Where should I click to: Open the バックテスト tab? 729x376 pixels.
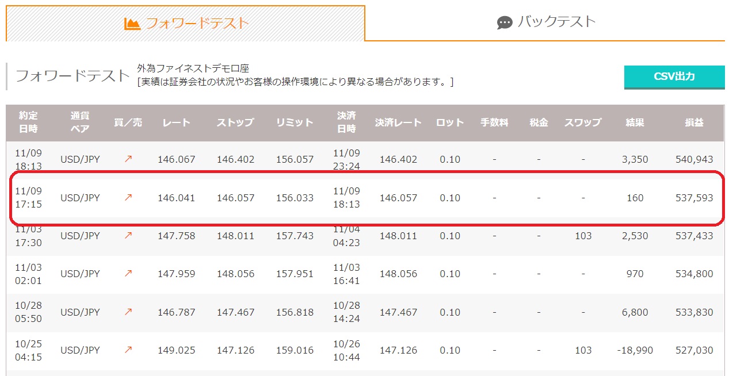(x=545, y=22)
